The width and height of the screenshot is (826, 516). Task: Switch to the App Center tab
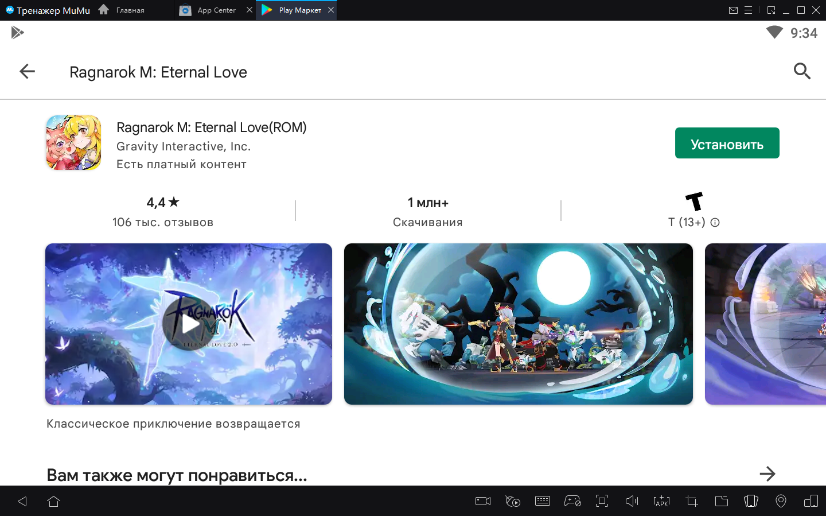tap(216, 10)
